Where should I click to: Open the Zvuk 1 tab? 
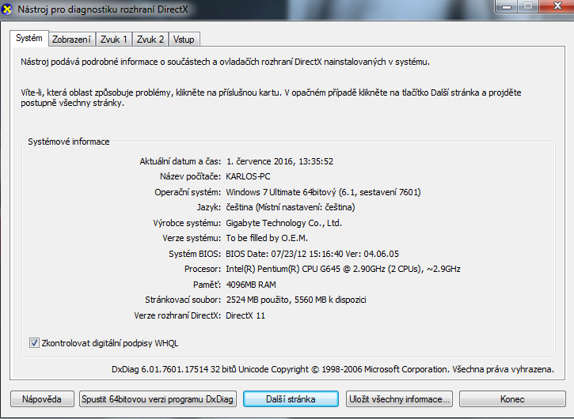pos(114,40)
